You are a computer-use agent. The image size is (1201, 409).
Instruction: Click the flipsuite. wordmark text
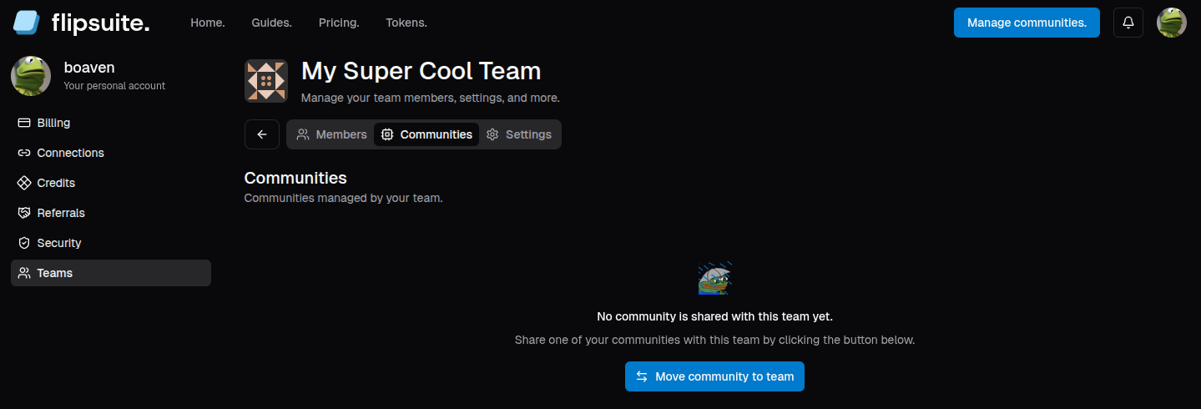pyautogui.click(x=100, y=23)
